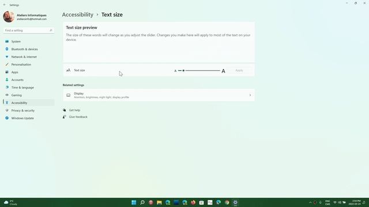Open the Give feedback link
Image resolution: width=369 pixels, height=207 pixels.
pos(78,117)
